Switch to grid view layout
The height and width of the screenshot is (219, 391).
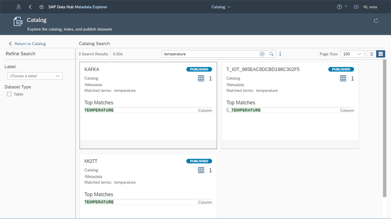pos(381,54)
